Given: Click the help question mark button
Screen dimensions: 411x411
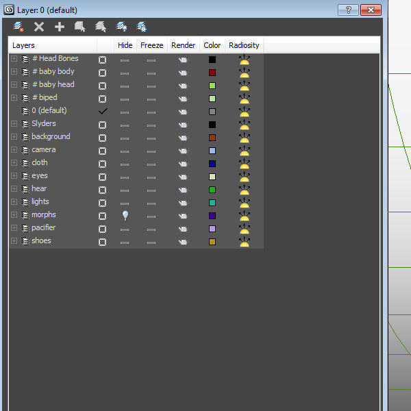Looking at the screenshot, I should [x=348, y=10].
